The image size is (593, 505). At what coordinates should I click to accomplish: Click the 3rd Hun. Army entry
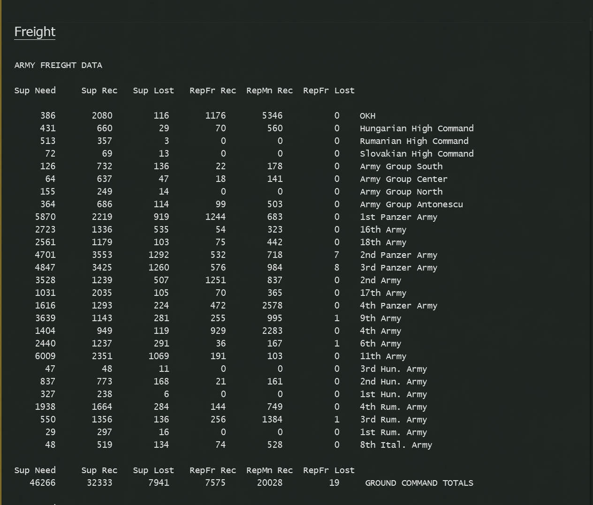(393, 369)
